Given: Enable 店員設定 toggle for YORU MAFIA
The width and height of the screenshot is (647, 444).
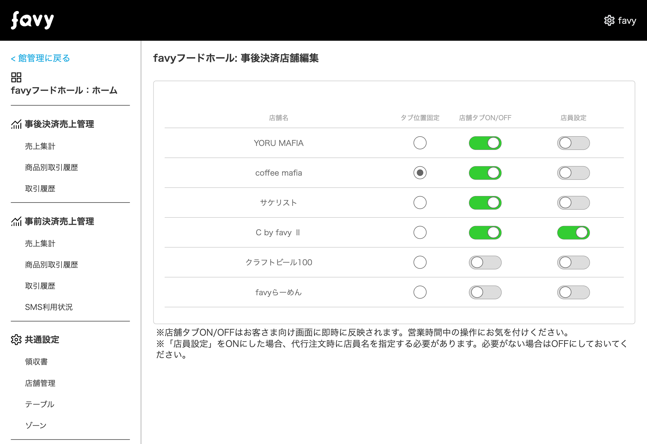Looking at the screenshot, I should point(573,143).
